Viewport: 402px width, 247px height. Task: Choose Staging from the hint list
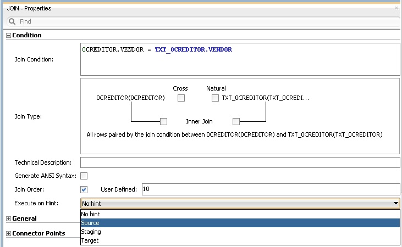[x=240, y=232]
